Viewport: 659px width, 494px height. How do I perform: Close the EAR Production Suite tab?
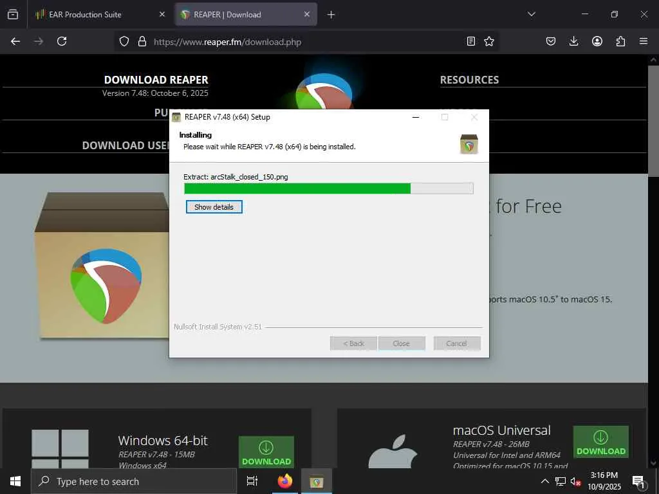(x=162, y=14)
